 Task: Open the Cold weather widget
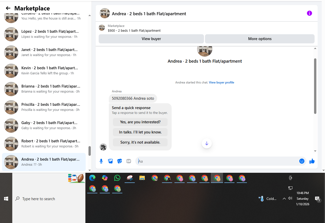coord(268,199)
